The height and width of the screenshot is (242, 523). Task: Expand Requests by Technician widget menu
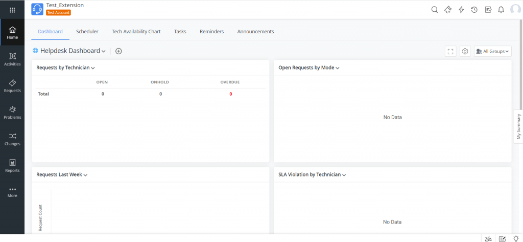click(93, 68)
